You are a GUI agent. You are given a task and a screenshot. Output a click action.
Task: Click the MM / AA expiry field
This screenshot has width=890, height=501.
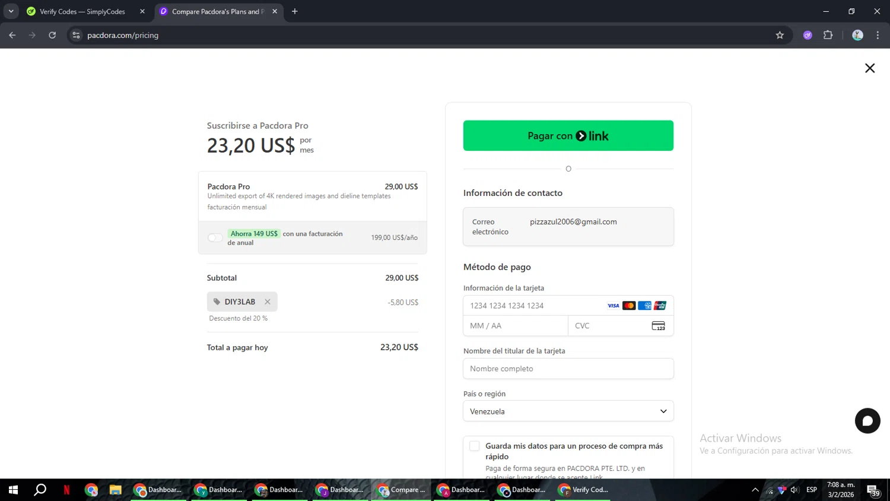(x=516, y=326)
